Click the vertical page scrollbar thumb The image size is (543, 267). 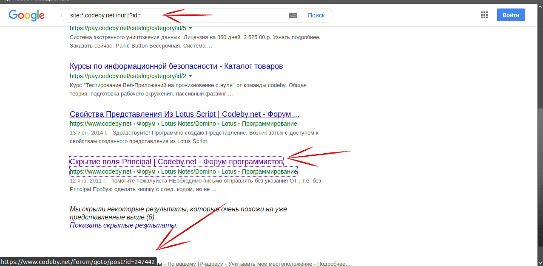point(540,178)
